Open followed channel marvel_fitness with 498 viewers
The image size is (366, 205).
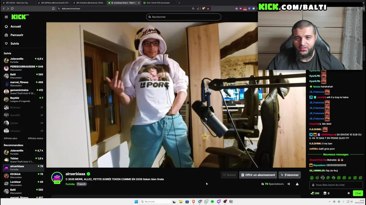[x=23, y=84]
